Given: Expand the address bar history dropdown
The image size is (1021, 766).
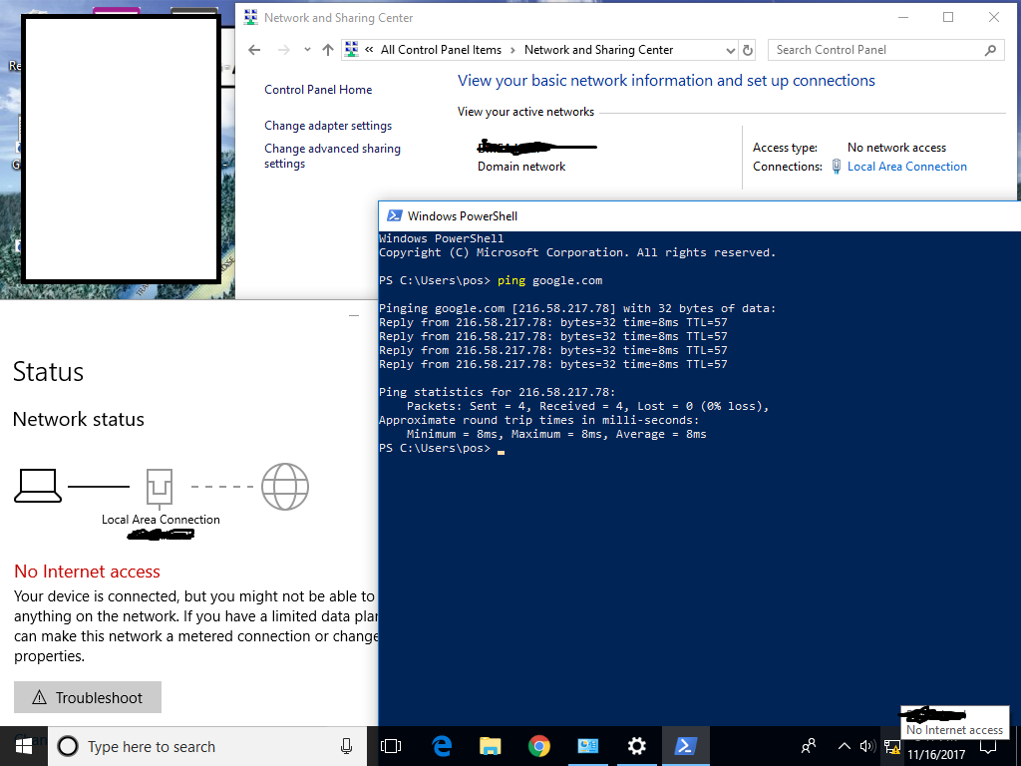Looking at the screenshot, I should (731, 50).
